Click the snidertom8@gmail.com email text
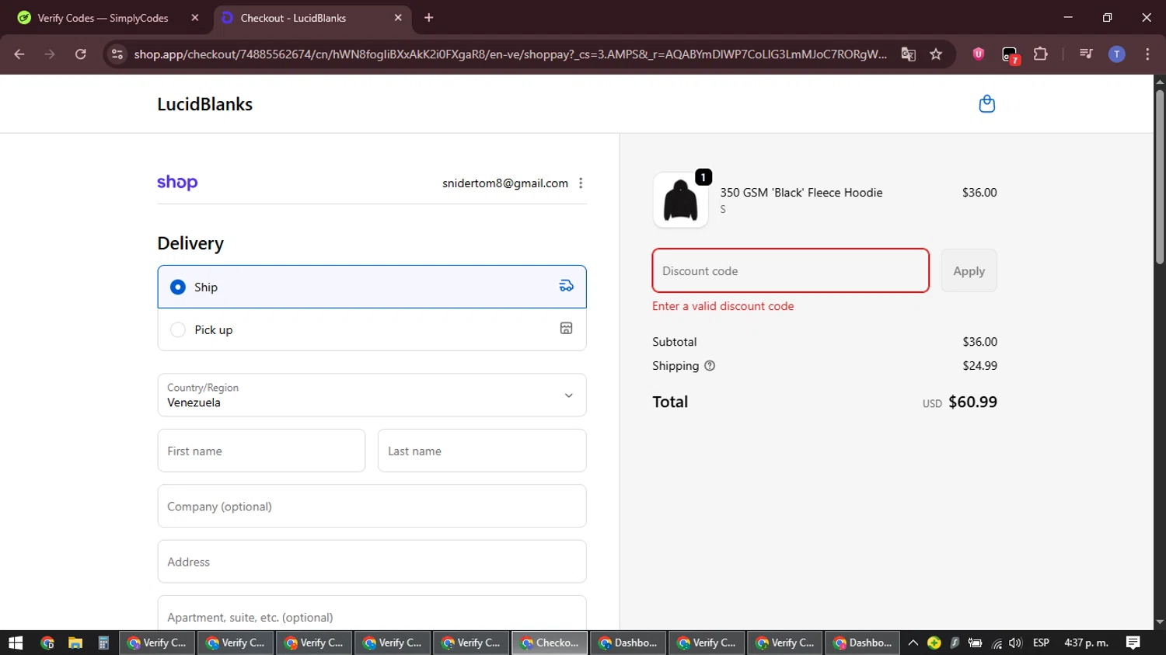 [505, 183]
